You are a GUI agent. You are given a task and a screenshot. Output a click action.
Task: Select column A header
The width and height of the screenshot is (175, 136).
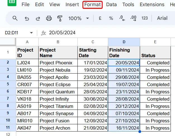pyautogui.click(x=27, y=42)
